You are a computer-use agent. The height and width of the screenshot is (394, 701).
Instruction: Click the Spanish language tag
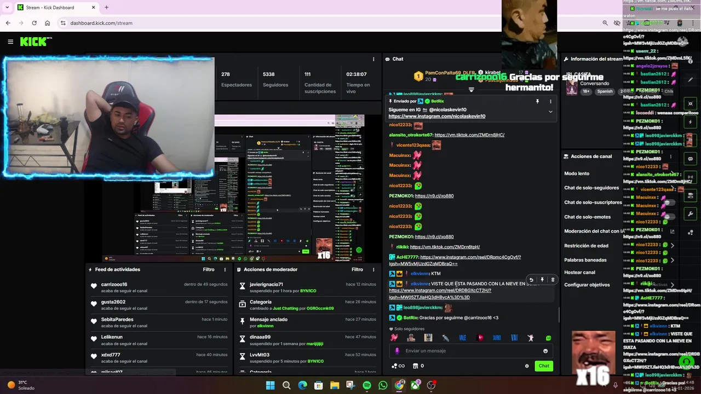click(x=605, y=91)
